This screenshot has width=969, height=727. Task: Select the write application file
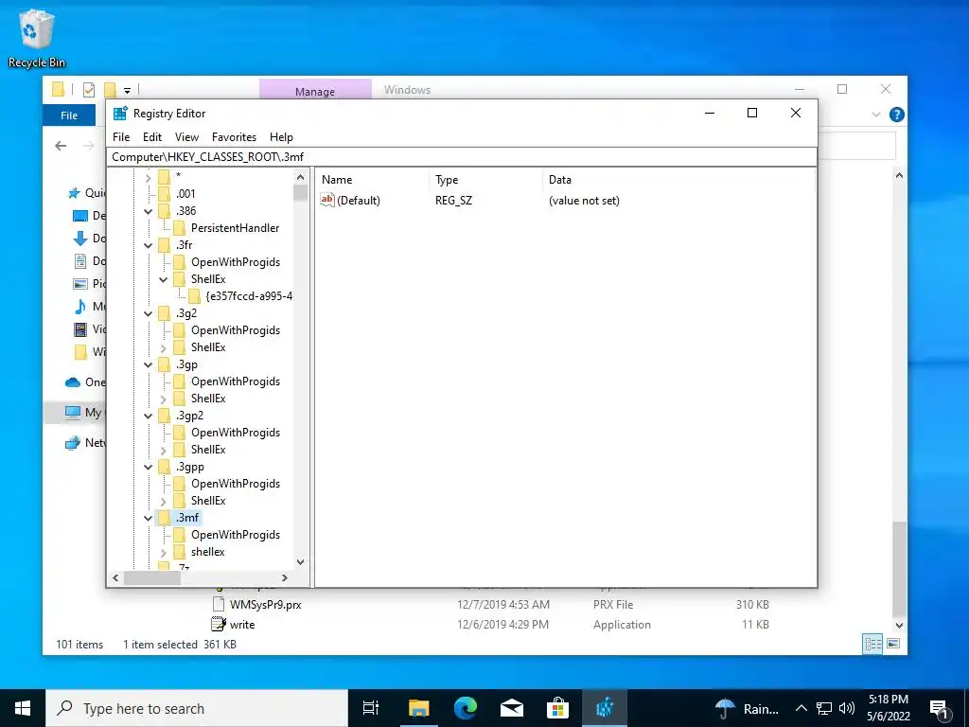(242, 625)
